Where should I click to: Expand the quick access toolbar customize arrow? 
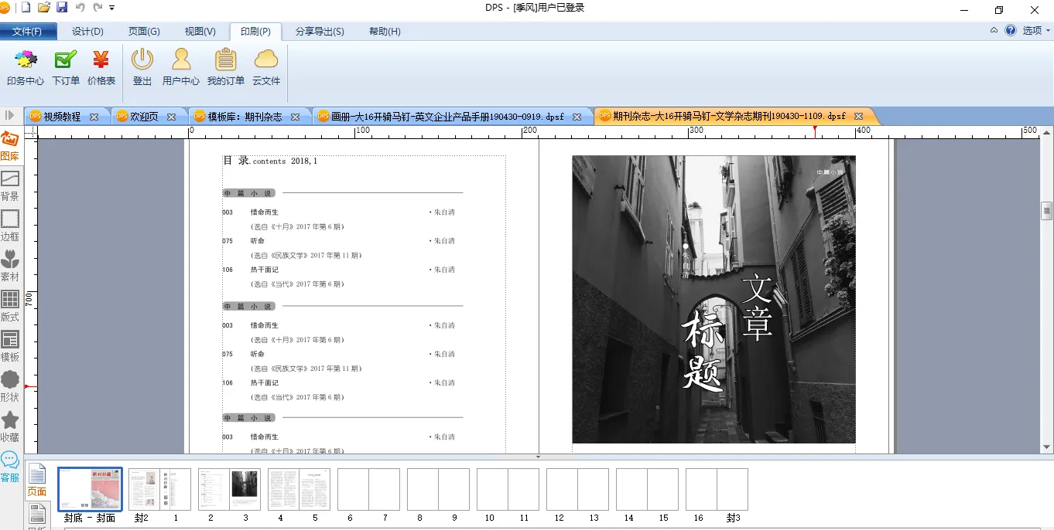coord(112,8)
